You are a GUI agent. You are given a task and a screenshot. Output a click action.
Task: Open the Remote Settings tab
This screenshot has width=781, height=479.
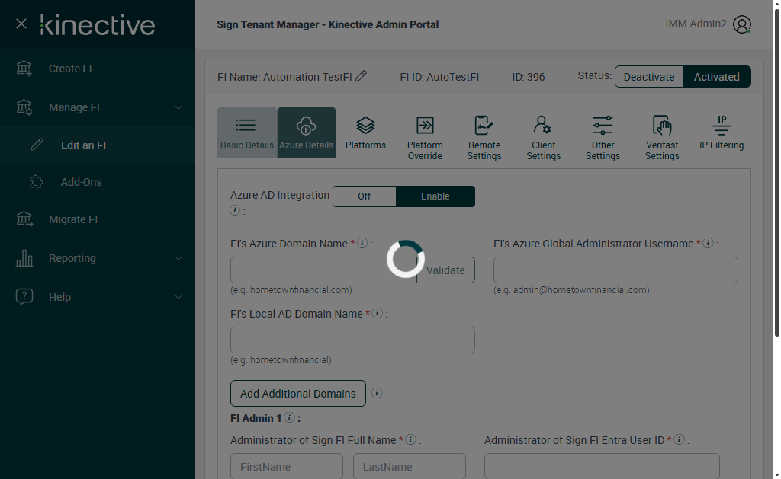point(484,137)
